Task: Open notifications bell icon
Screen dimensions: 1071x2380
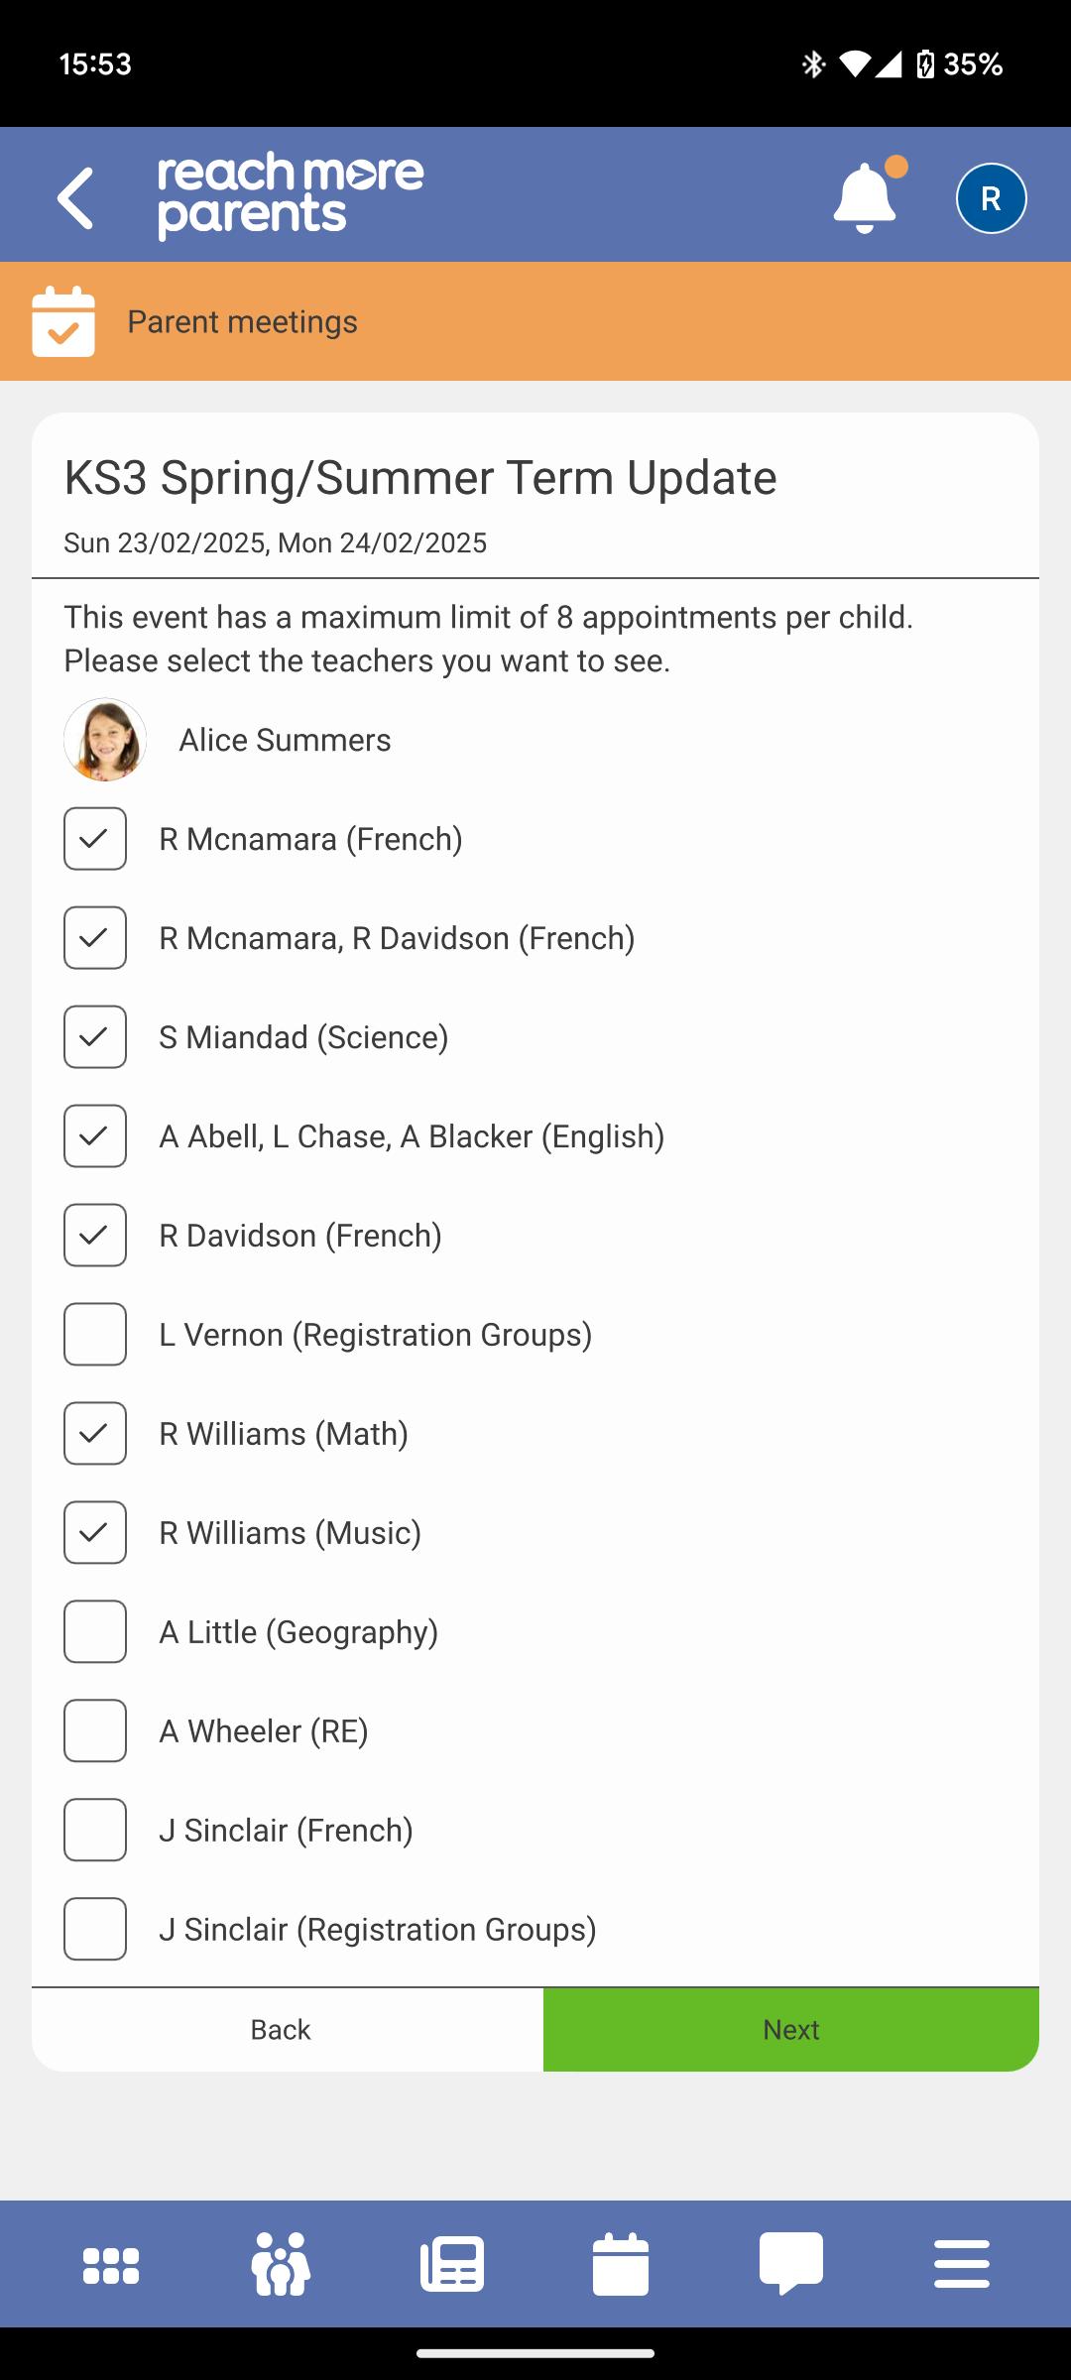Action: pos(866,197)
